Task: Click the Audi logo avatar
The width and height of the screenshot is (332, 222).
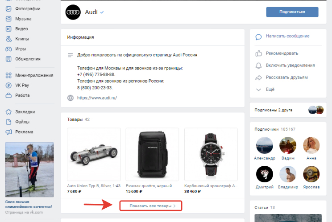Action: pos(73,12)
